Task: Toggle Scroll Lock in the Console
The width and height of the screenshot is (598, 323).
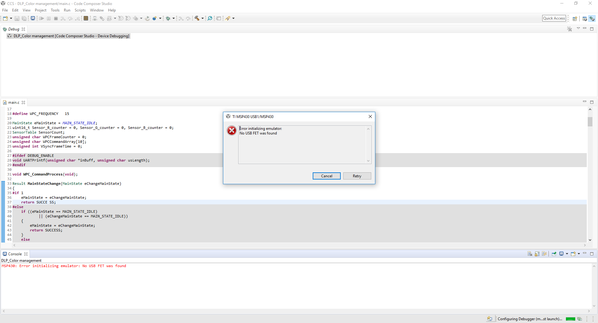Action: click(537, 254)
